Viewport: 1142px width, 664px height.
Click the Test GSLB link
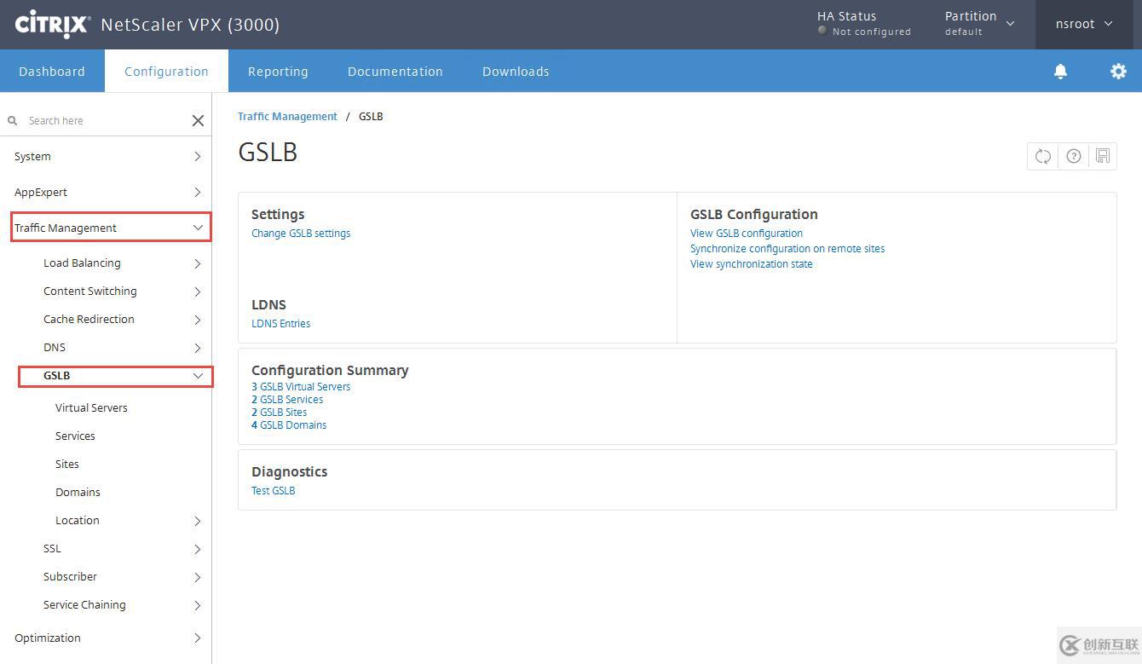coord(274,491)
